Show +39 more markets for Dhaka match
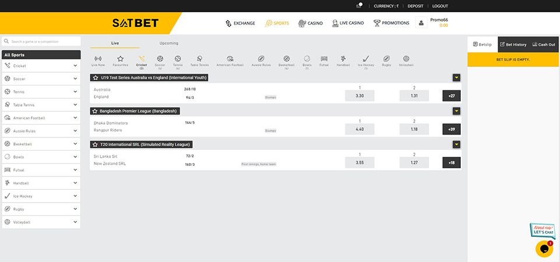 [452, 129]
